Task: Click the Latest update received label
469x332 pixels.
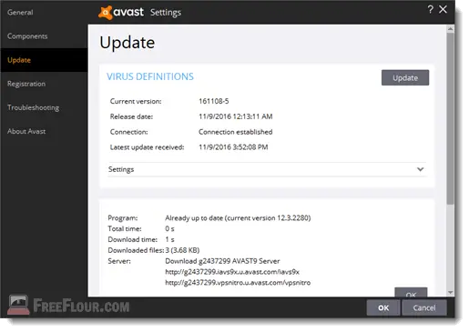Action: (x=147, y=147)
